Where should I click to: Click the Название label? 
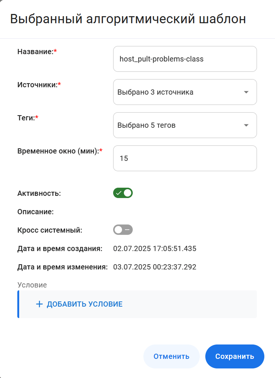pos(35,52)
